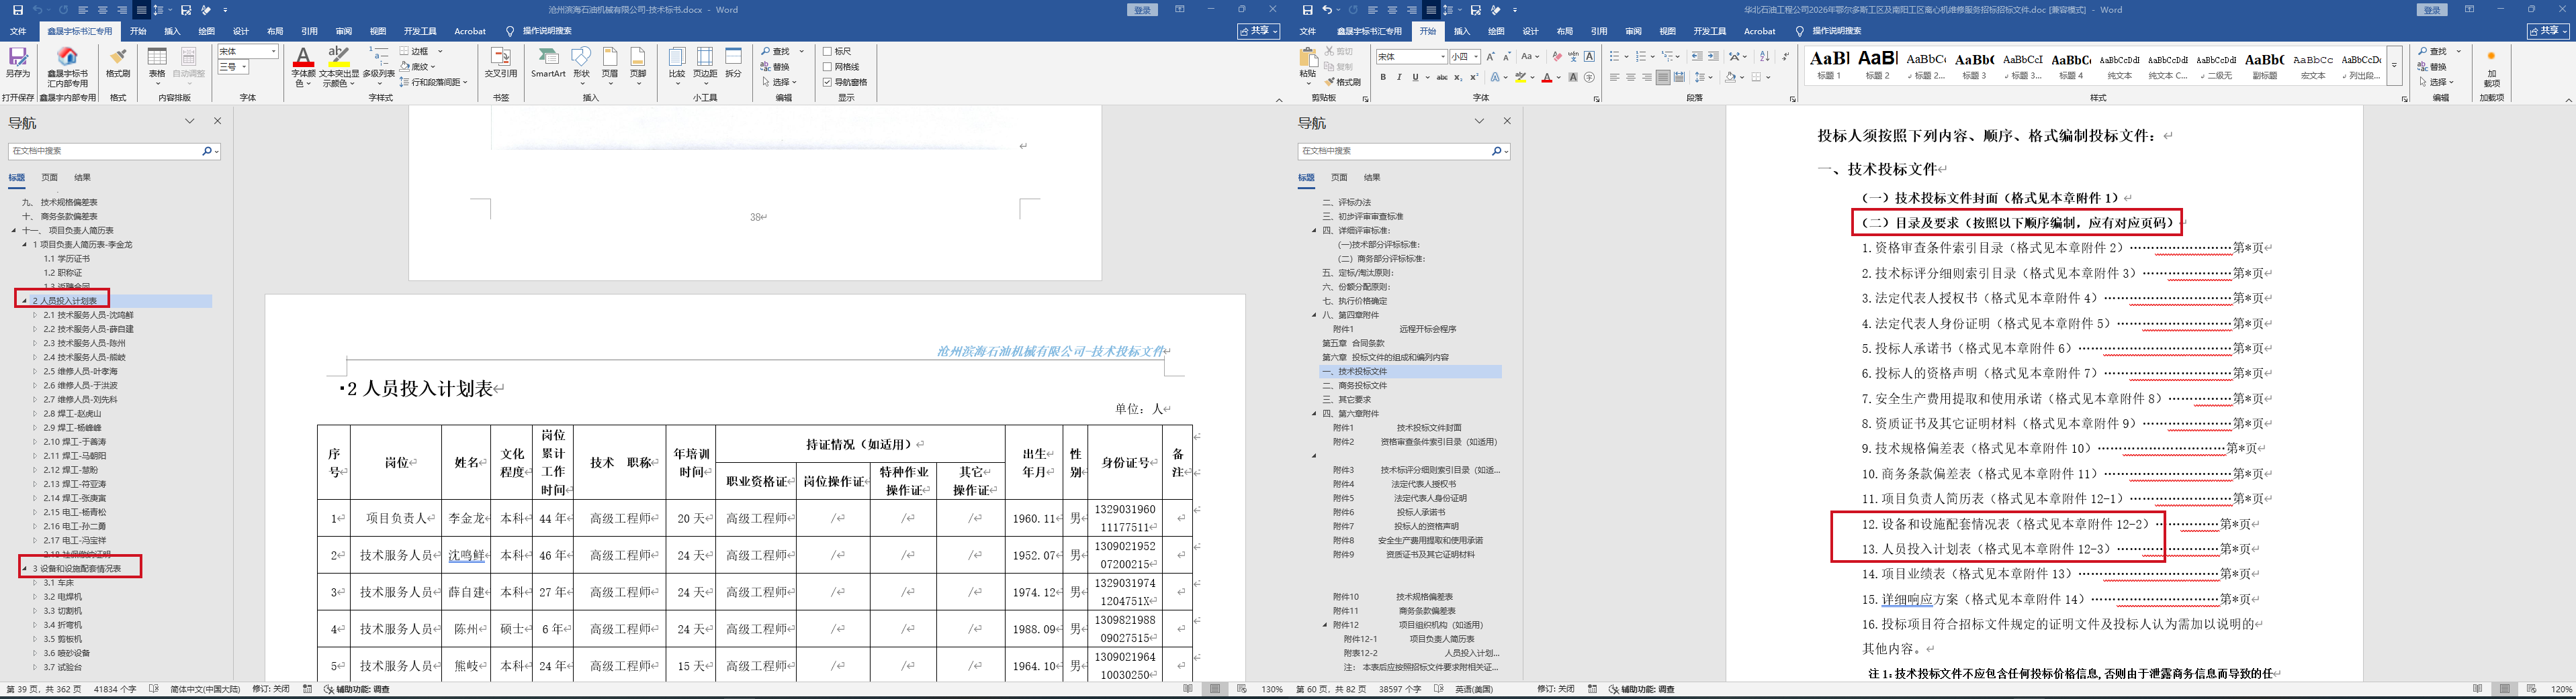Toggle bold formatting in right Word window

(x=1383, y=78)
